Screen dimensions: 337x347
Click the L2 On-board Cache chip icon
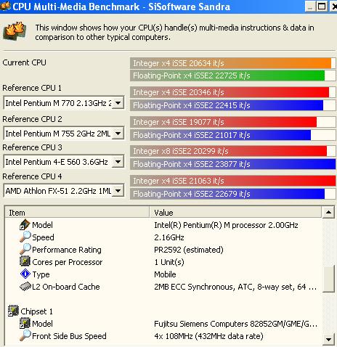click(25, 287)
